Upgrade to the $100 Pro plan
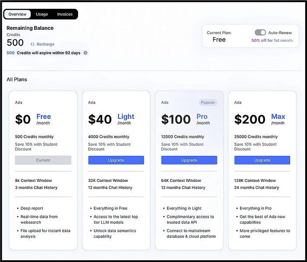 pos(189,160)
